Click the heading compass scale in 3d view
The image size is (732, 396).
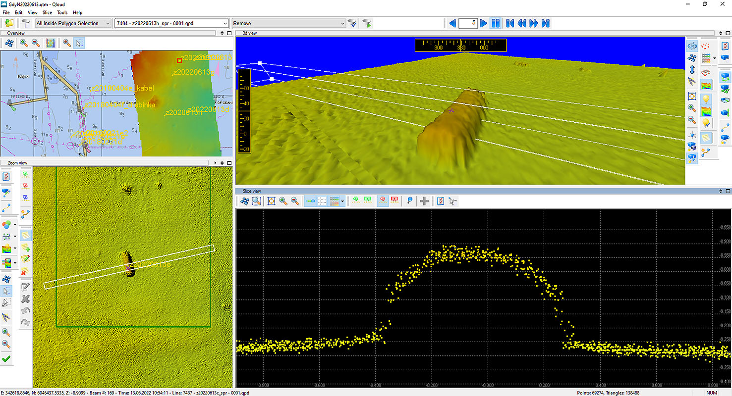[461, 46]
